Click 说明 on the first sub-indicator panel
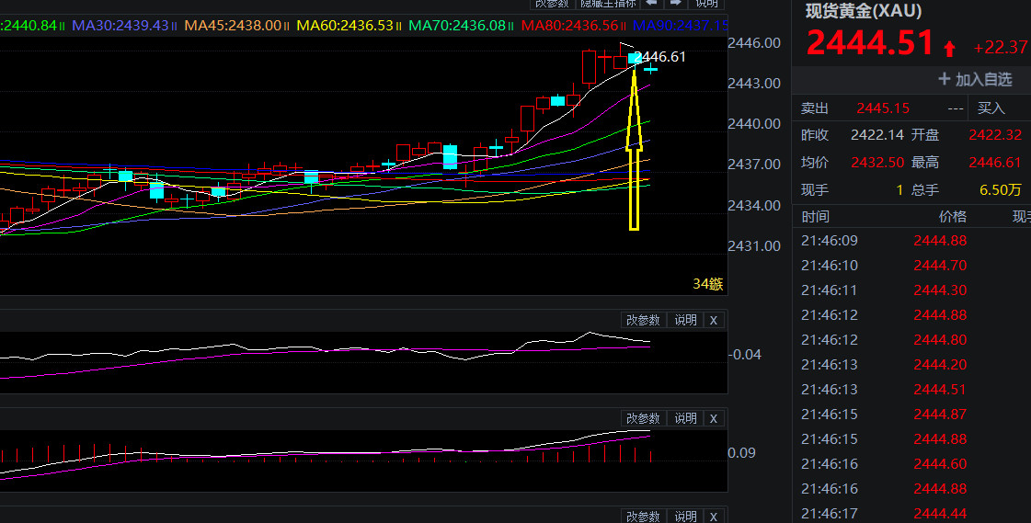This screenshot has height=523, width=1031. (685, 320)
